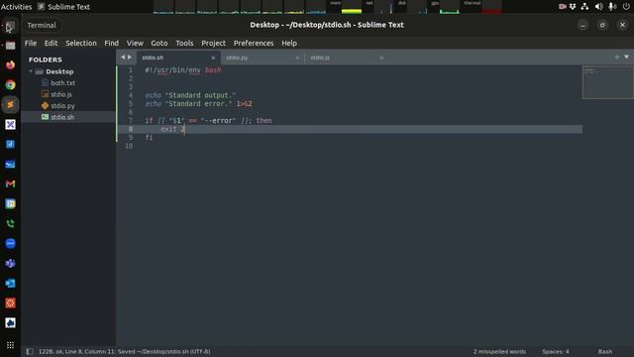Show Applications grid in dock
634x357 pixels.
(x=11, y=345)
